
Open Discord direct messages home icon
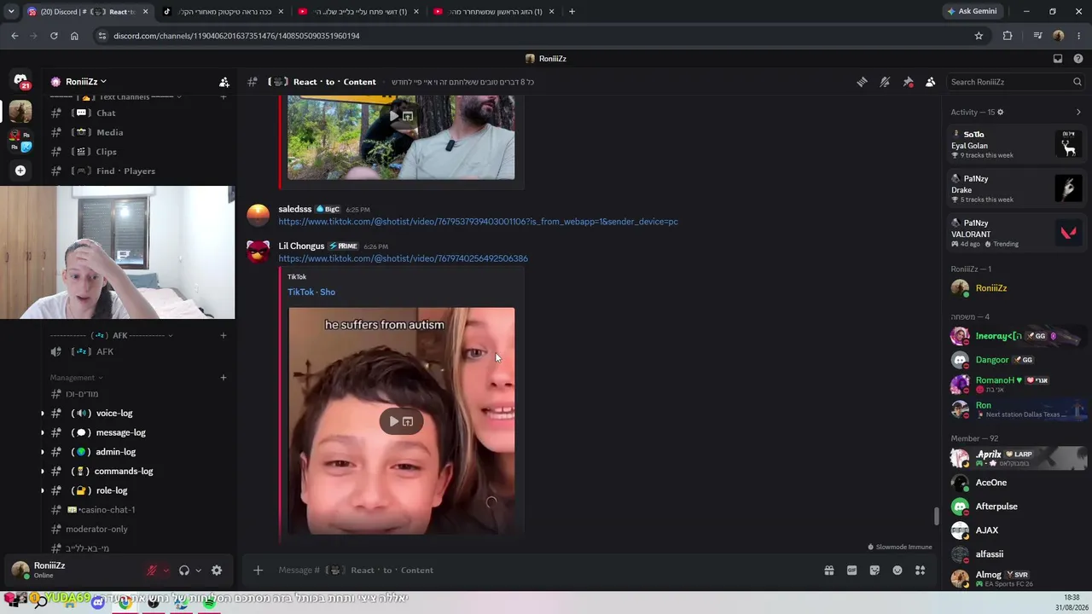coord(20,79)
